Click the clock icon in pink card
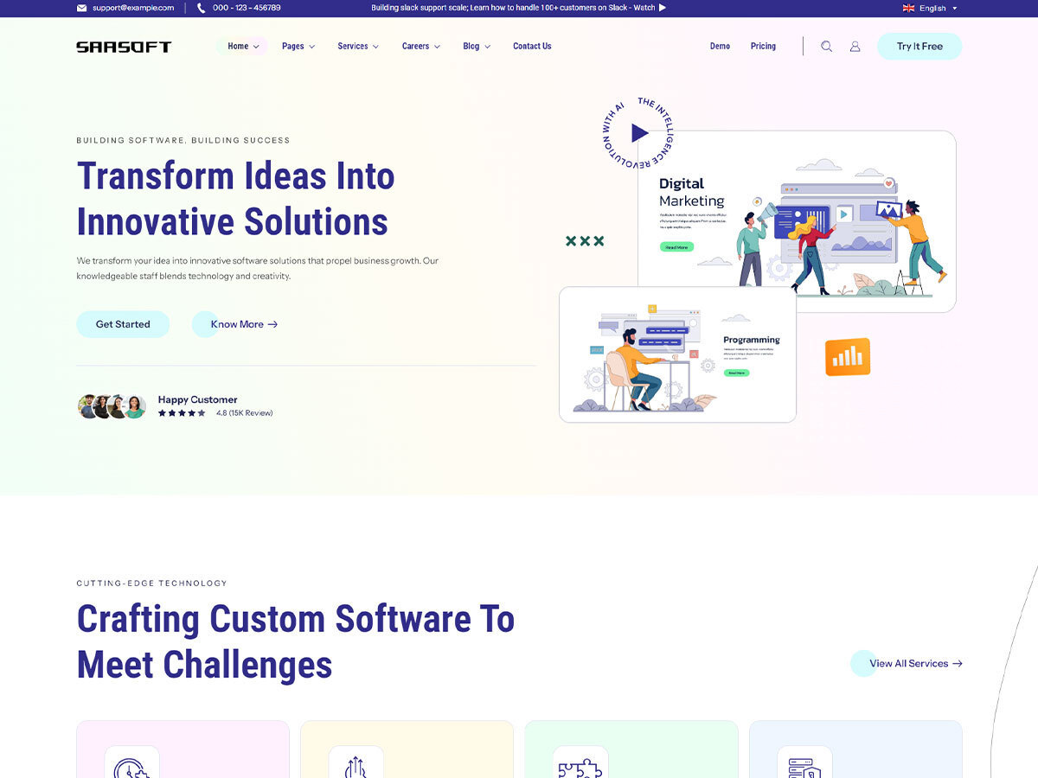 point(132,765)
